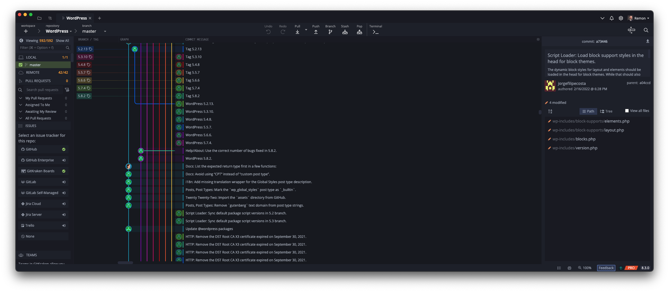
Task: Click the download icon beside the commit hash
Action: coord(647,41)
